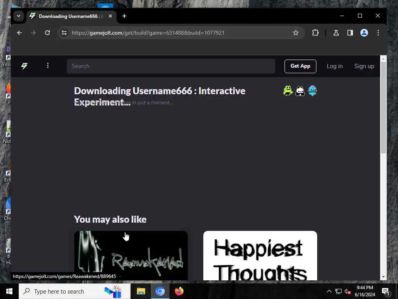
Task: Open File Explorer from the taskbar
Action: tap(141, 291)
